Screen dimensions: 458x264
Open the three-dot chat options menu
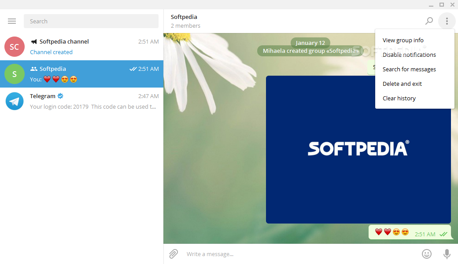point(447,21)
